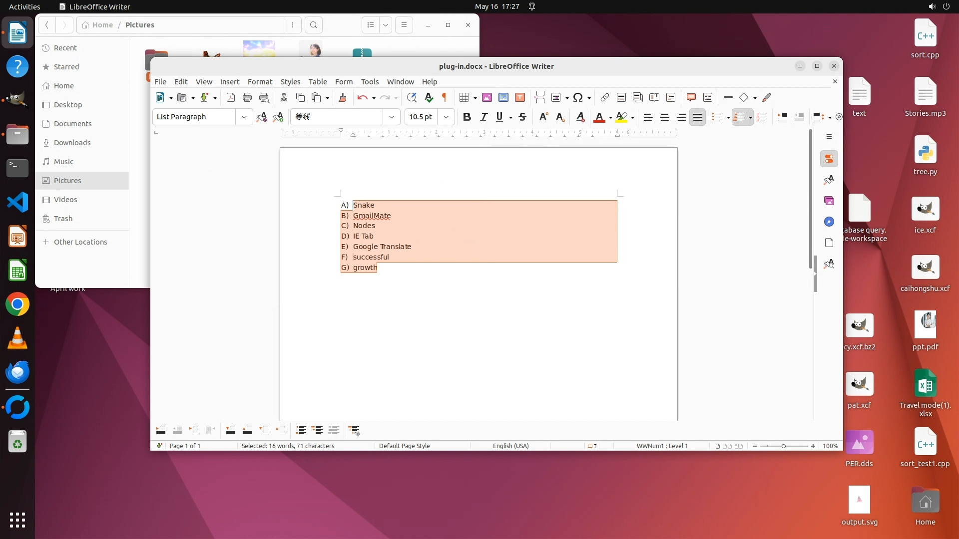Click the Insert Comment speech bubble icon
The image size is (959, 539).
click(691, 97)
